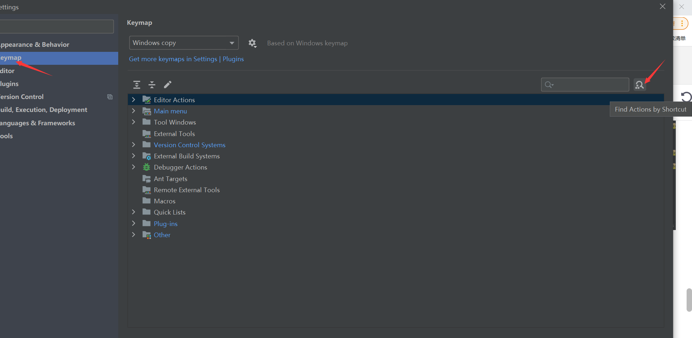This screenshot has width=692, height=338.
Task: Select the Macros row text
Action: [165, 201]
